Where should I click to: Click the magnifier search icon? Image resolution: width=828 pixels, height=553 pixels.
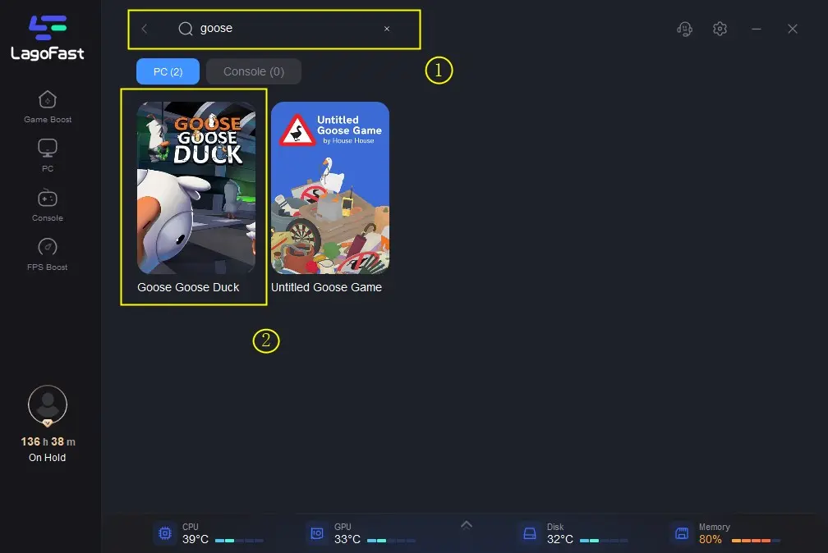pyautogui.click(x=186, y=29)
